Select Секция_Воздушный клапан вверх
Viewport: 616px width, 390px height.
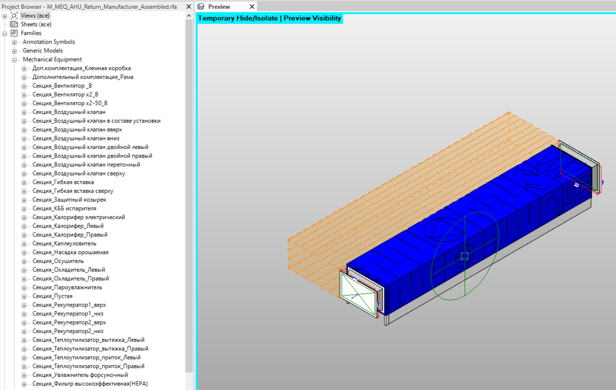(77, 129)
